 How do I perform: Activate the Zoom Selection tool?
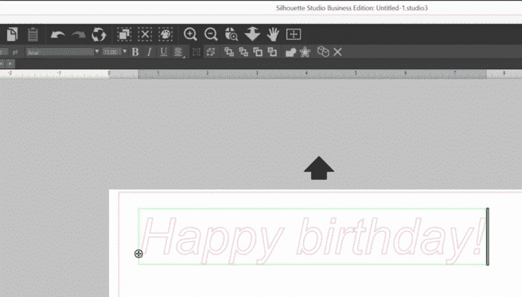pyautogui.click(x=232, y=35)
